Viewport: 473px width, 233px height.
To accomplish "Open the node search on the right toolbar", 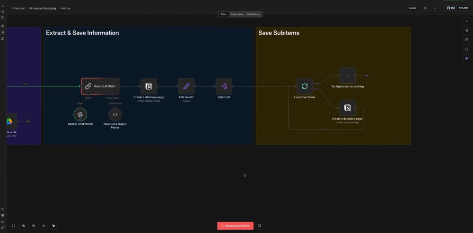I will tap(467, 30).
